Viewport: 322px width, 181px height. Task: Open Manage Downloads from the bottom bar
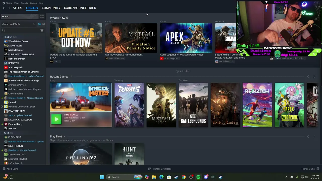(160, 169)
